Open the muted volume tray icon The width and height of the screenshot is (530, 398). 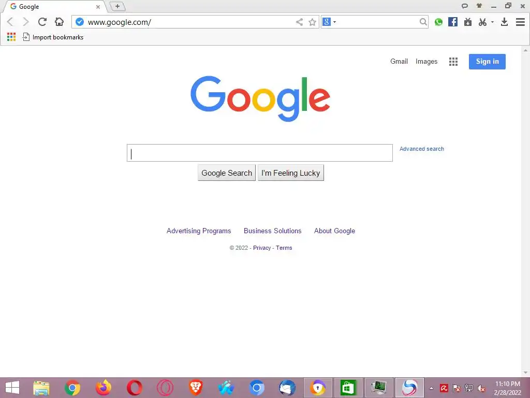click(x=481, y=388)
